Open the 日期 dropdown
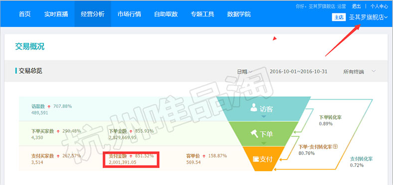 244,72
